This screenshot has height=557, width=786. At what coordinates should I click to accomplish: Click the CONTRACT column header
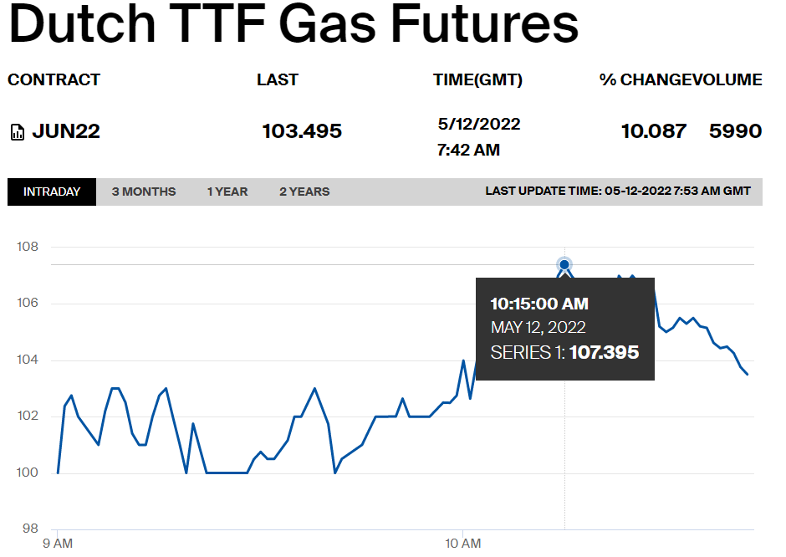[54, 79]
